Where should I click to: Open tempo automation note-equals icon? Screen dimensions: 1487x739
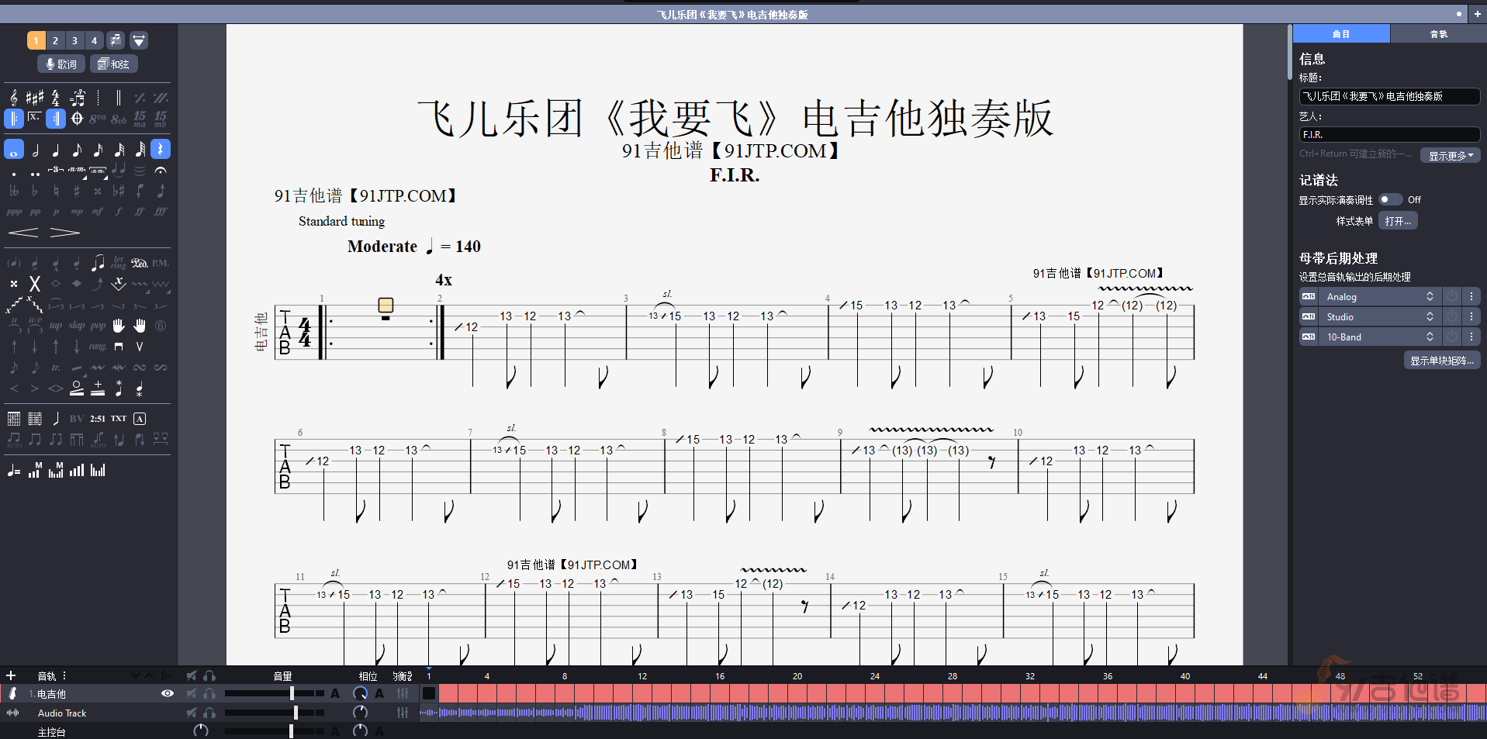point(14,471)
